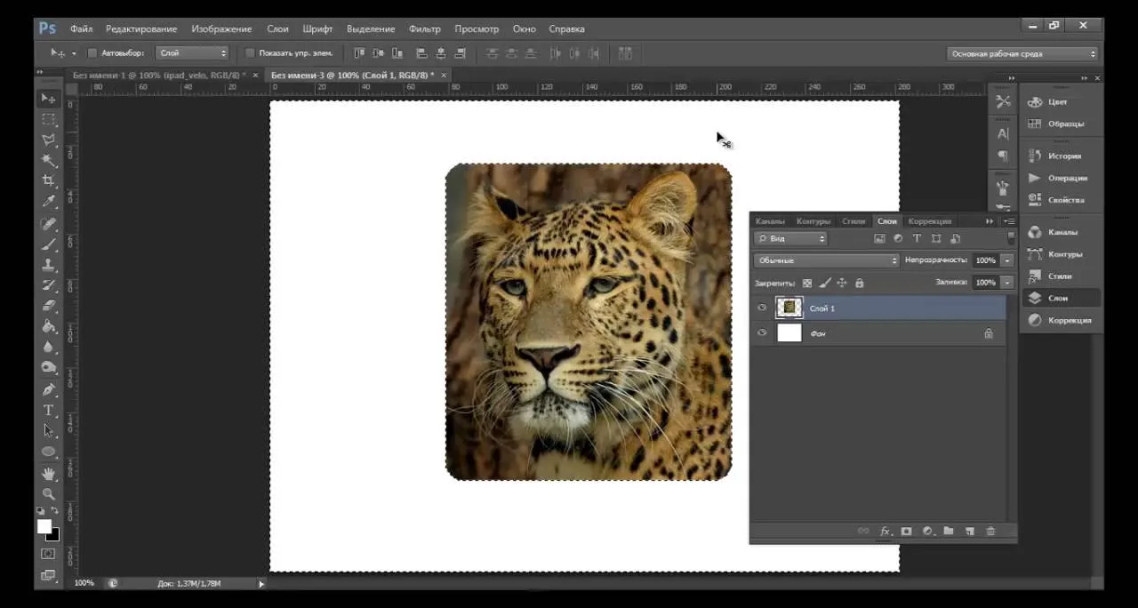
Task: Open the Вид layer filter type dropdown
Action: [x=791, y=238]
